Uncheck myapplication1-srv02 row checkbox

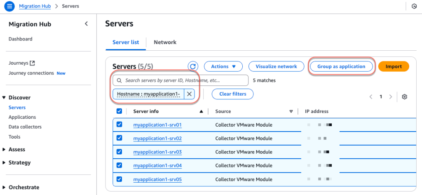(119, 138)
